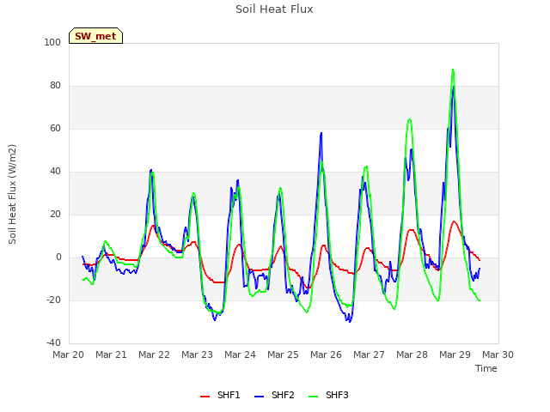Screen dimensions: 550x412
Task: Click the Mar 29 x-axis label
Action: (x=455, y=354)
